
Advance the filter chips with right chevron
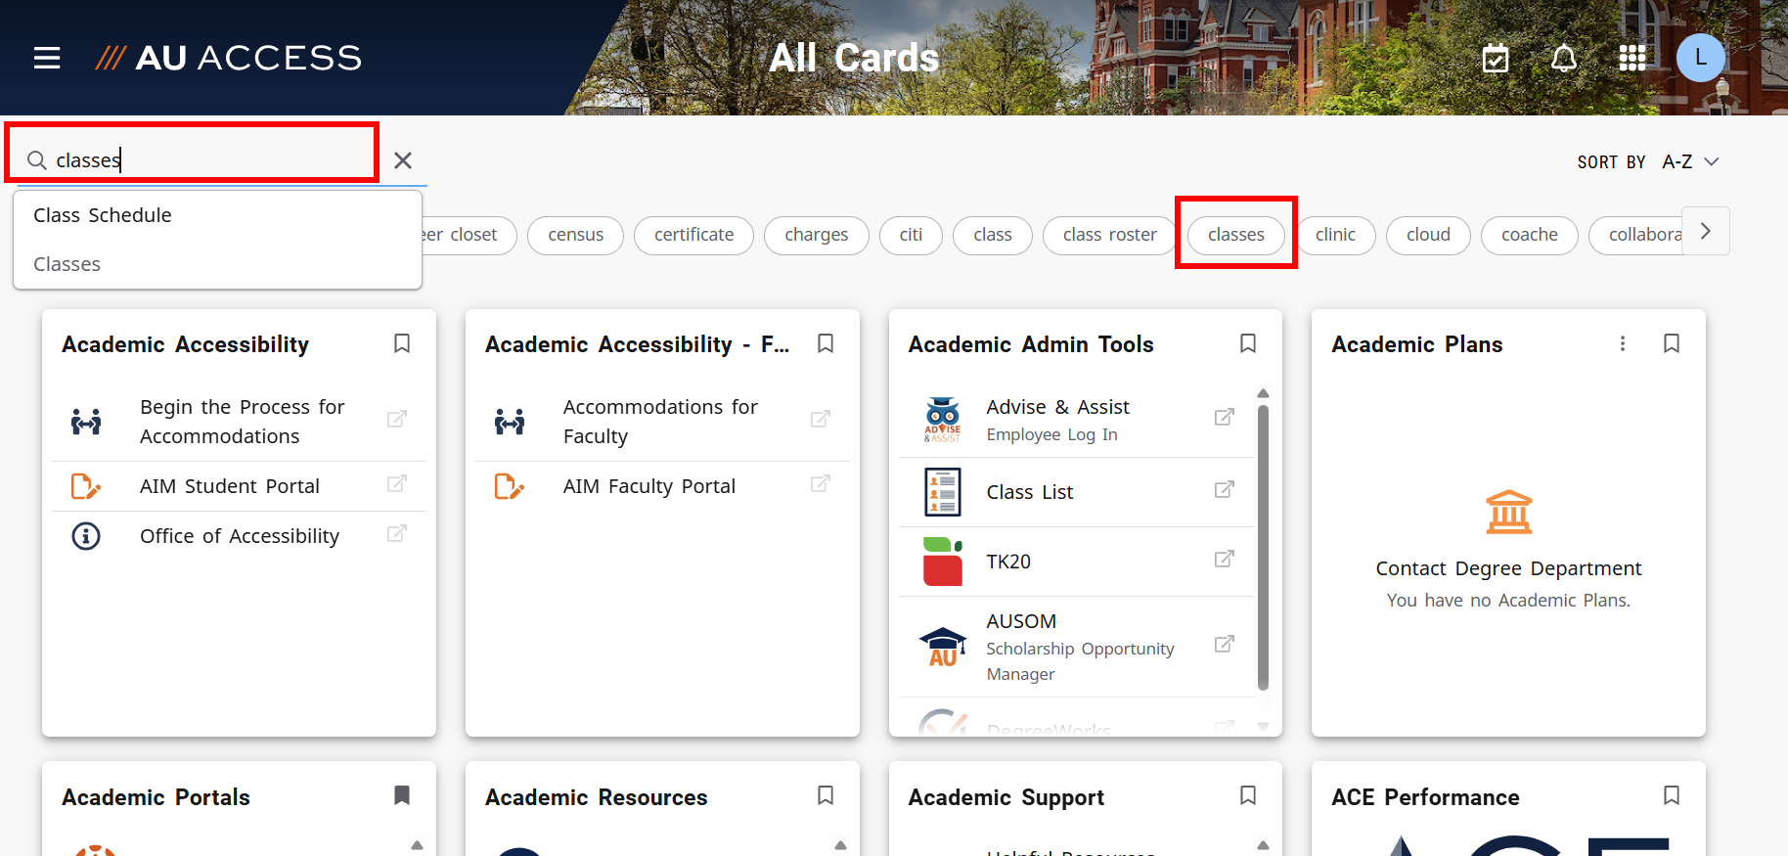click(1706, 231)
